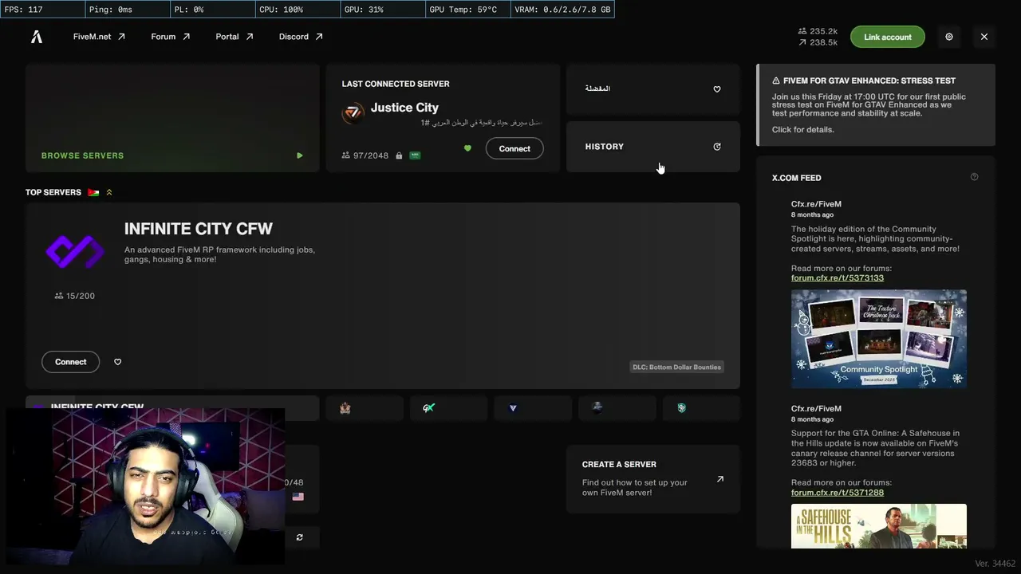Expand the Top Servers region chevron

click(109, 192)
